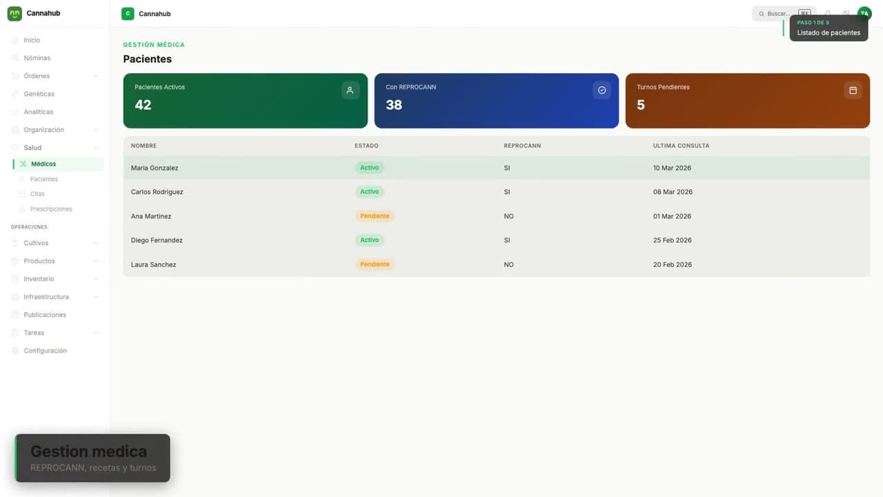Click the Cannahub logo in the sidebar

(14, 14)
